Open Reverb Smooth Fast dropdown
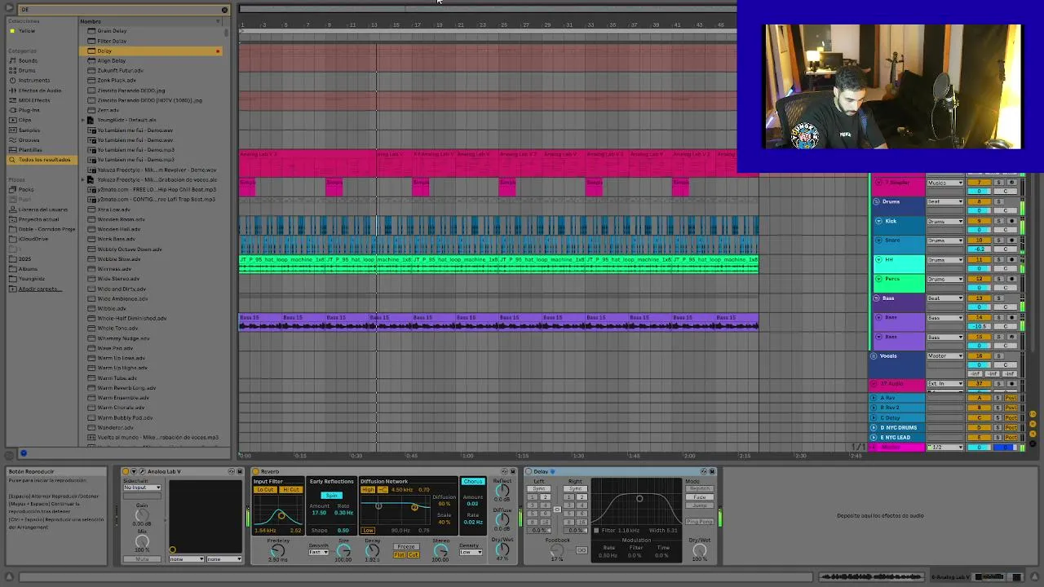This screenshot has width=1044, height=587. click(318, 552)
